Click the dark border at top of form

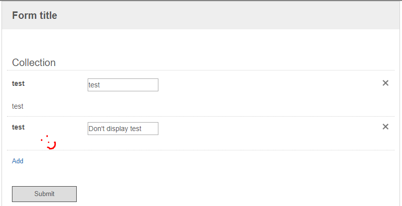[x=199, y=0]
